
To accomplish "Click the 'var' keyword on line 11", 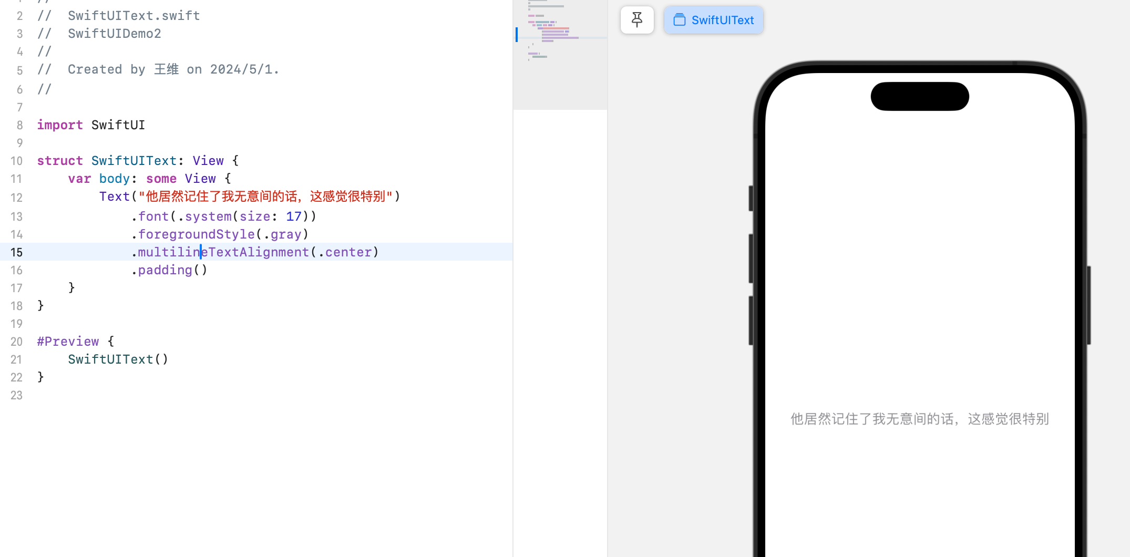I will 79,179.
